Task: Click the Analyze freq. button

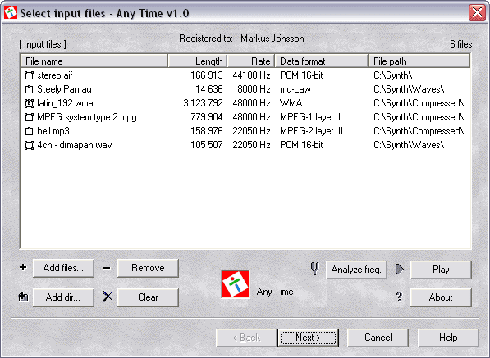Action: tap(356, 270)
